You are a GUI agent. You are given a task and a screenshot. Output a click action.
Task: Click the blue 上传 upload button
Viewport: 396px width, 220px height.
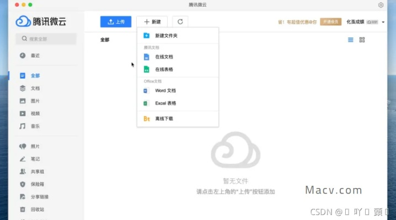click(x=116, y=21)
